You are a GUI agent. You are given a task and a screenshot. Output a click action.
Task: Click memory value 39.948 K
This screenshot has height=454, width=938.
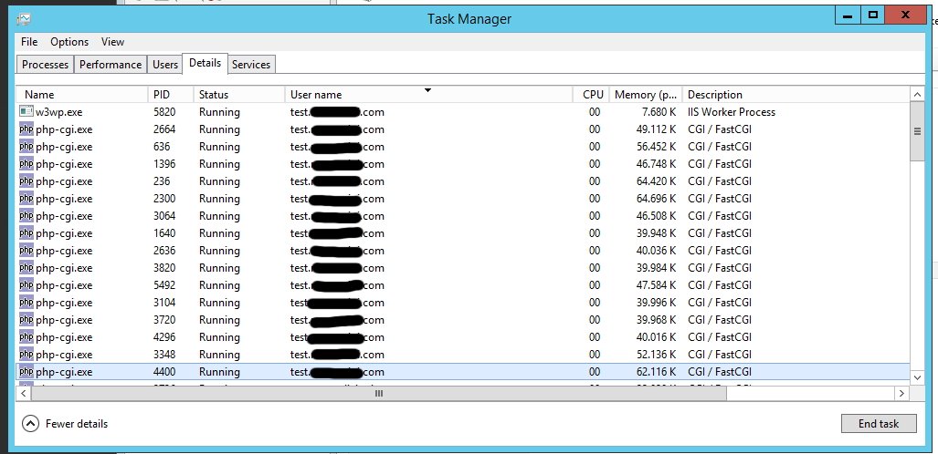[657, 233]
